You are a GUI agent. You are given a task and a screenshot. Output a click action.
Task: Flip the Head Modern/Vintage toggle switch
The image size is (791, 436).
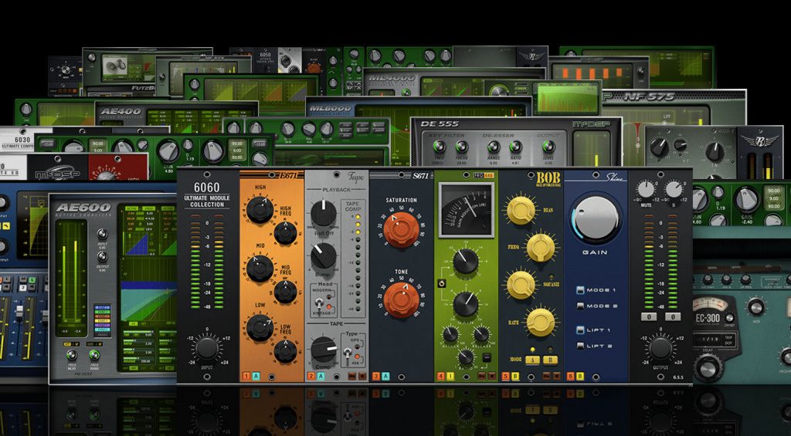(318, 305)
